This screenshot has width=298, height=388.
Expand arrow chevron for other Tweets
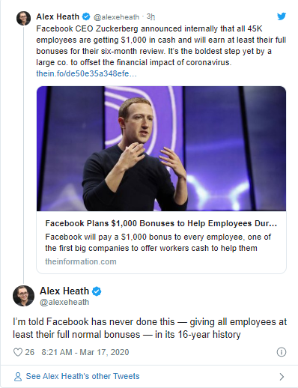point(282,377)
